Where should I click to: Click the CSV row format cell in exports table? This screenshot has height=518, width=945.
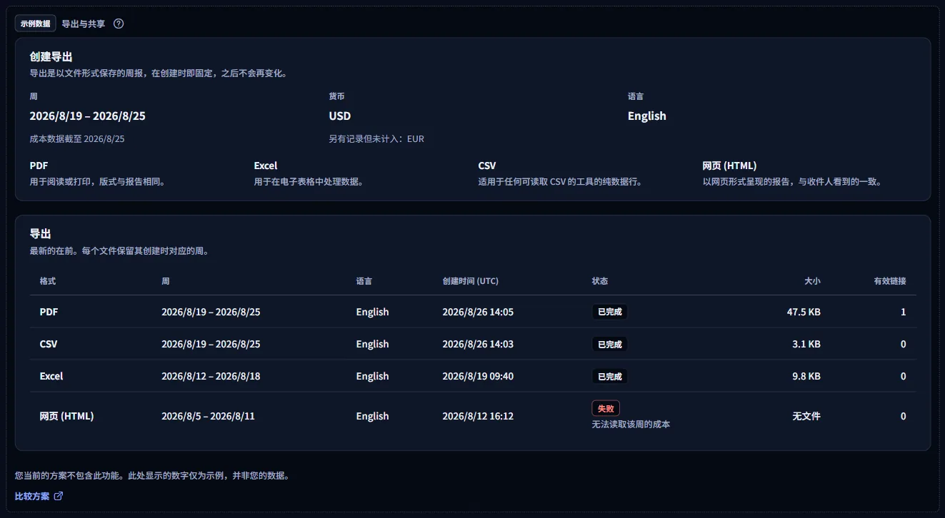click(49, 344)
